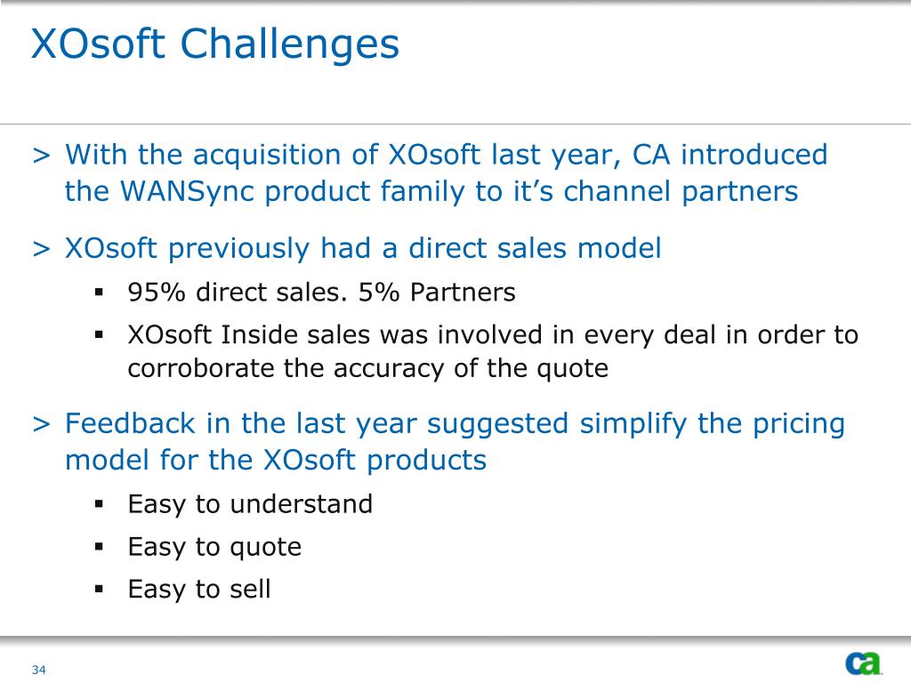Click the text 'Easy to understand'
911x683 pixels.
[x=250, y=504]
